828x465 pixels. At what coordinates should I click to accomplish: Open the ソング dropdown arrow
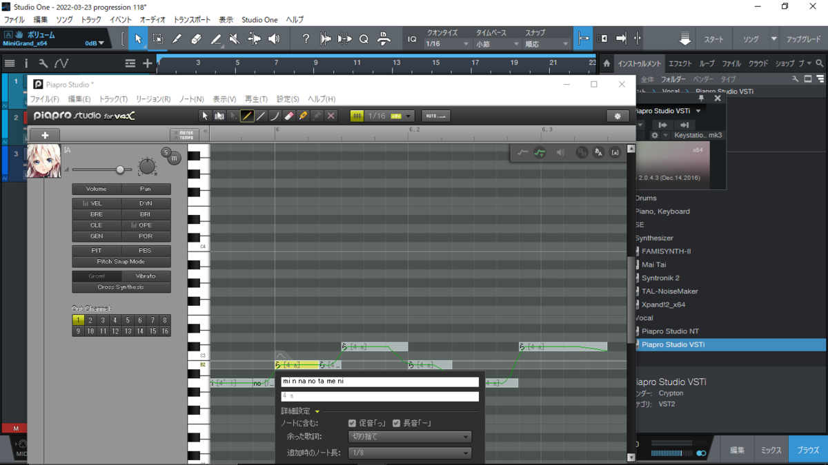[773, 39]
